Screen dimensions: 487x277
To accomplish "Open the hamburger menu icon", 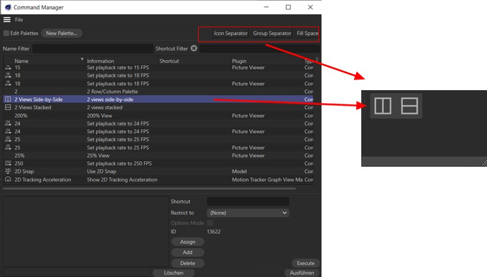I will coord(7,20).
